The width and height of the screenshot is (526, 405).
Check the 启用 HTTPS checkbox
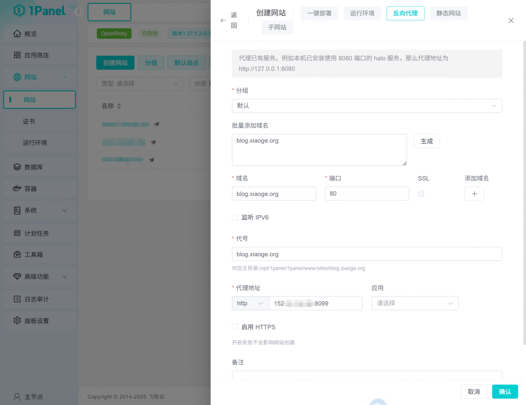[x=235, y=327]
